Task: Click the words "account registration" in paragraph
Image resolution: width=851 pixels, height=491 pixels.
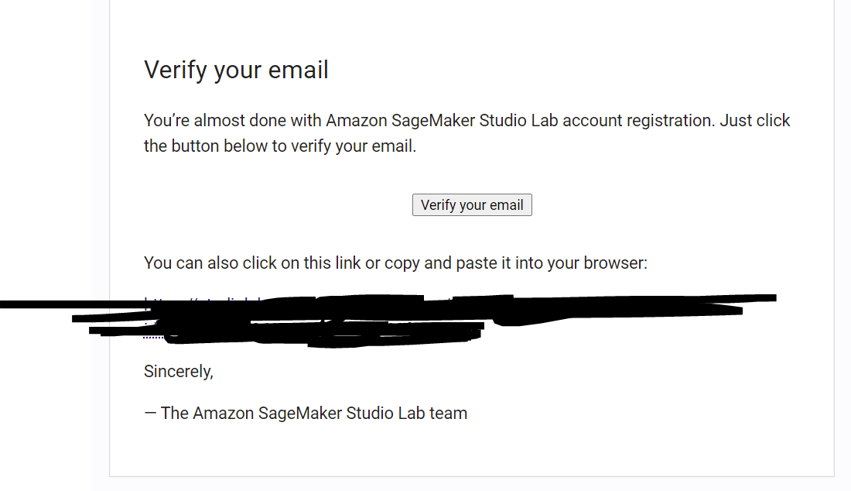Action: tap(637, 120)
